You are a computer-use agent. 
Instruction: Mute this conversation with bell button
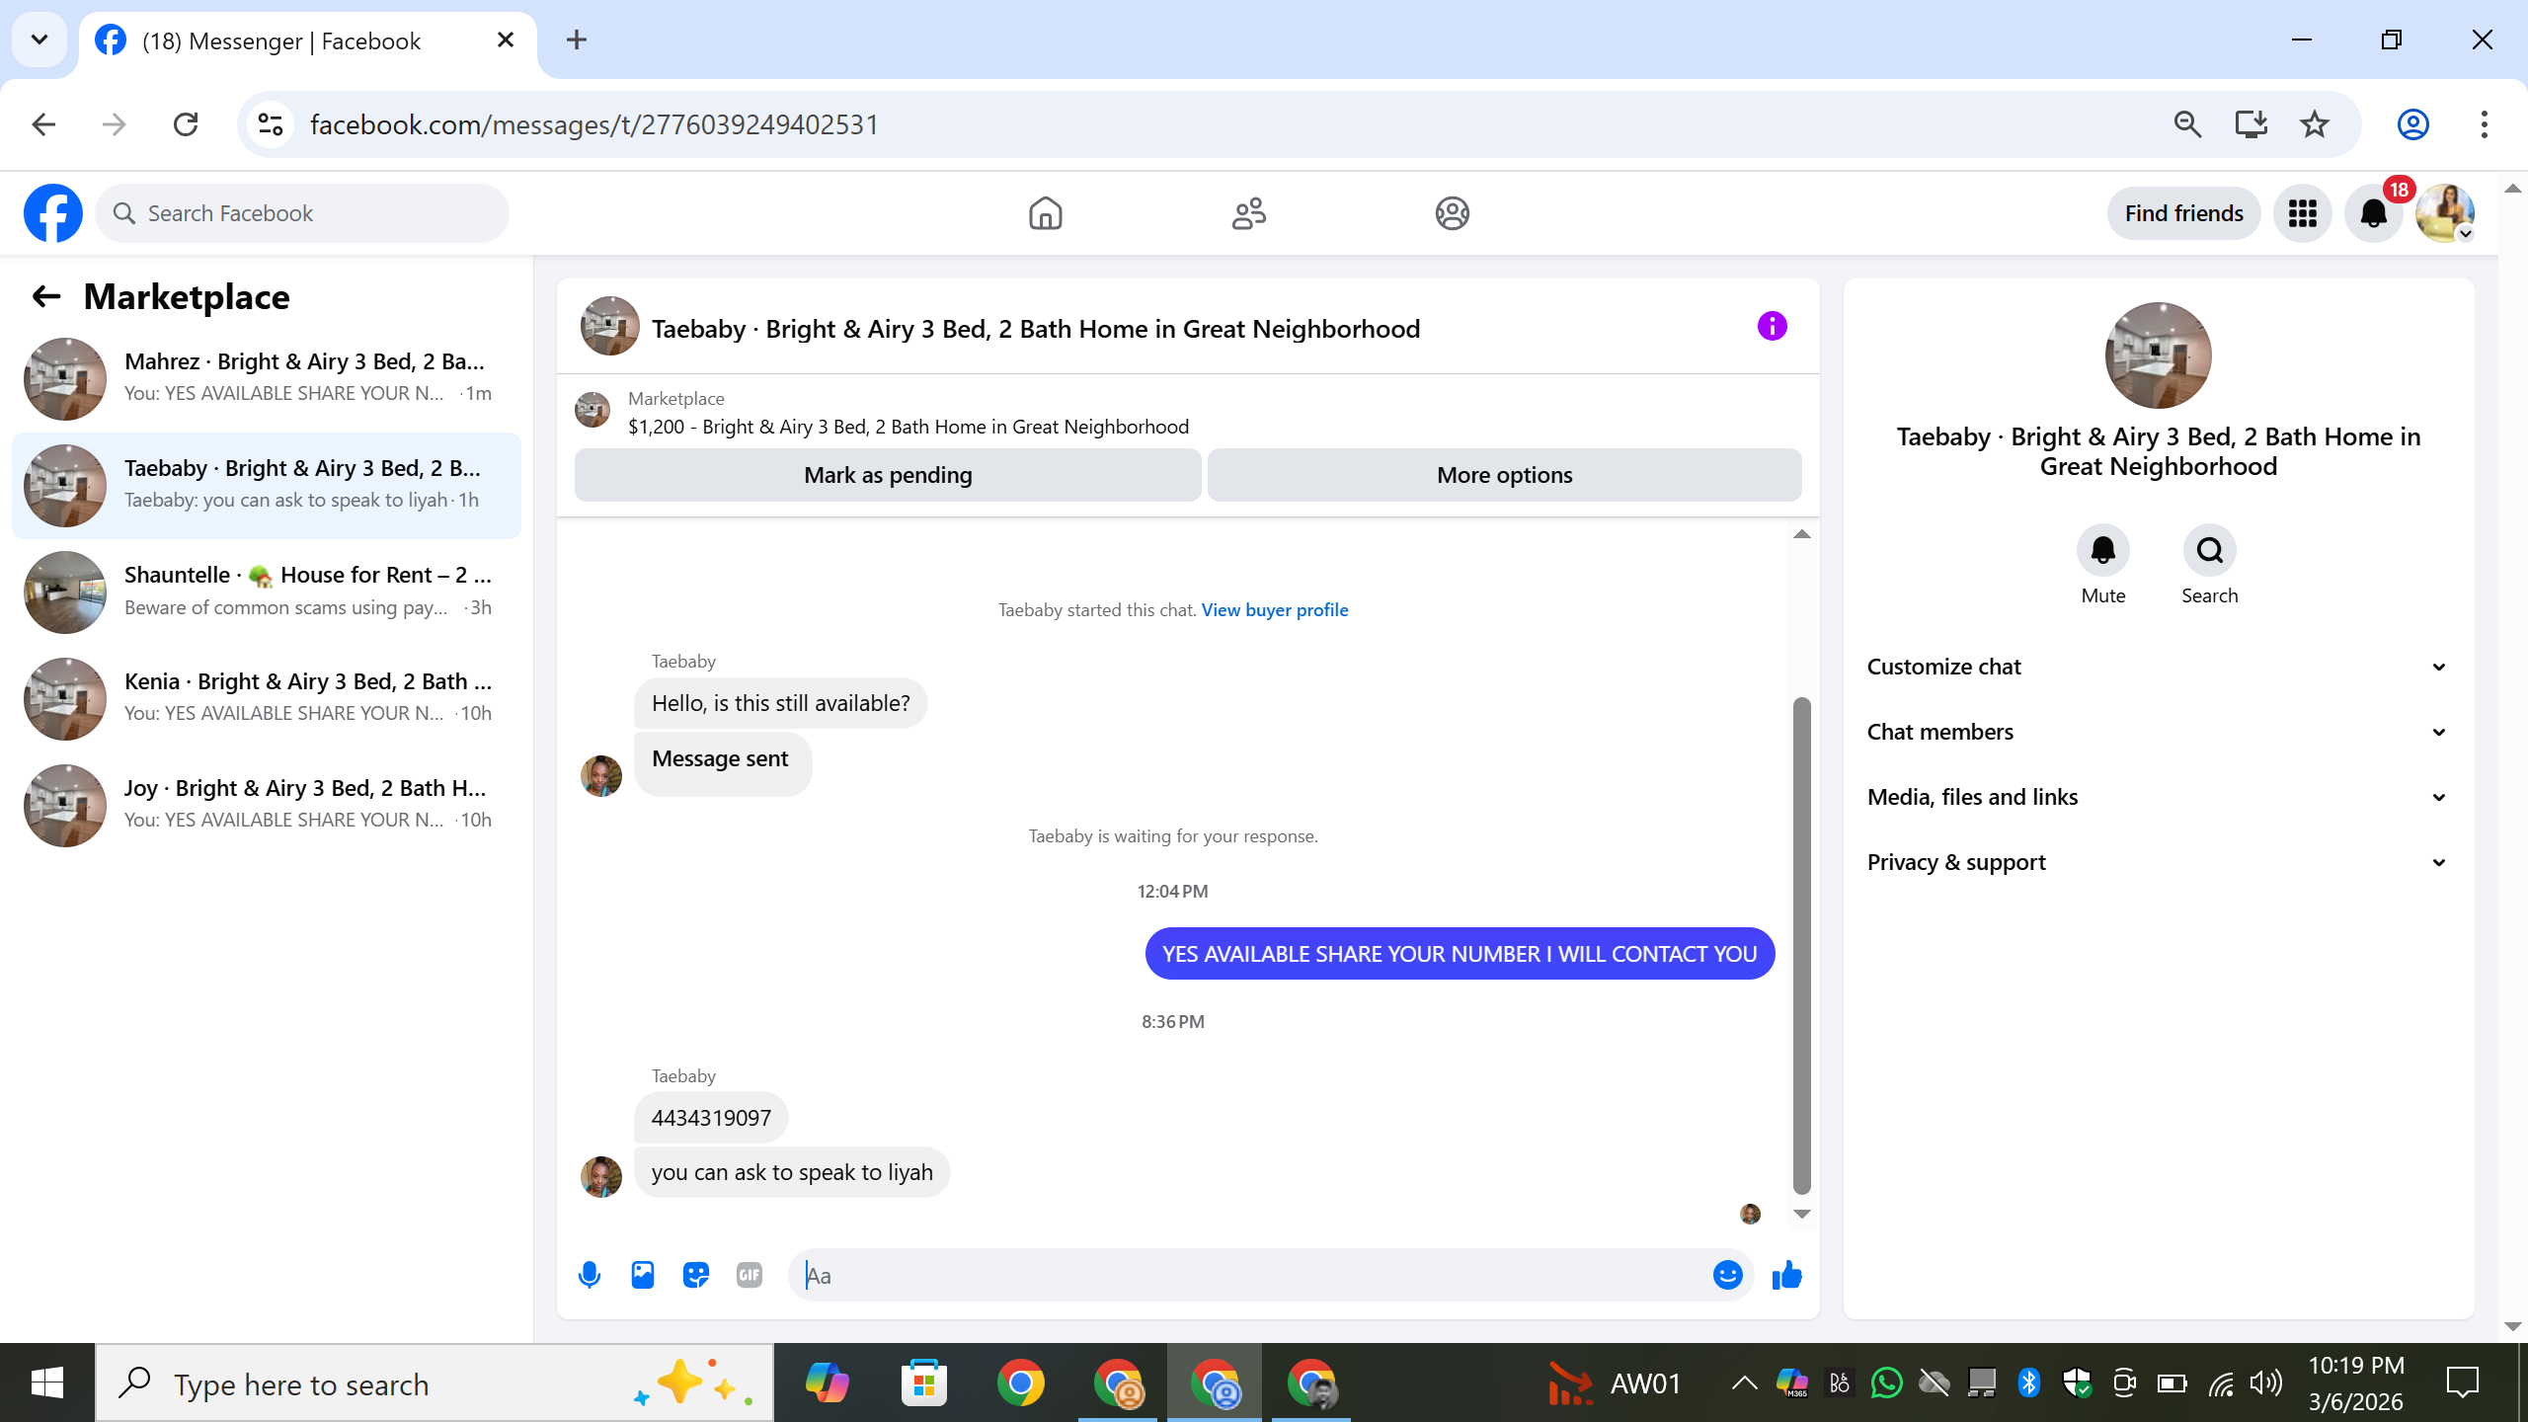pyautogui.click(x=2103, y=550)
